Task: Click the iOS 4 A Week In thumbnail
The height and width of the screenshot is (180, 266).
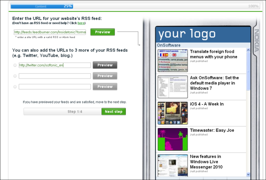Action: pyautogui.click(x=172, y=113)
